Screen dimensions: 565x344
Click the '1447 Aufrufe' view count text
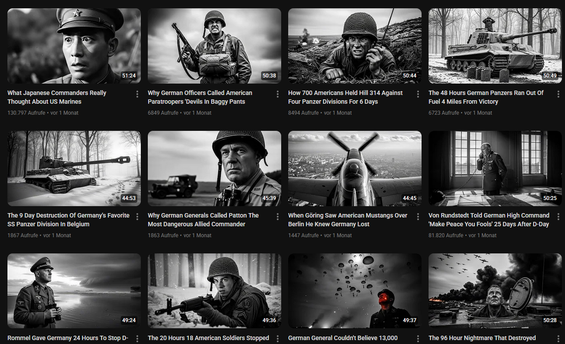coord(303,235)
